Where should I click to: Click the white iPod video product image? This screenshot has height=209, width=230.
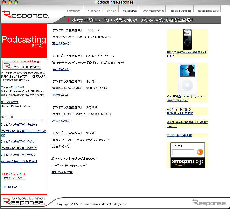click(x=187, y=79)
